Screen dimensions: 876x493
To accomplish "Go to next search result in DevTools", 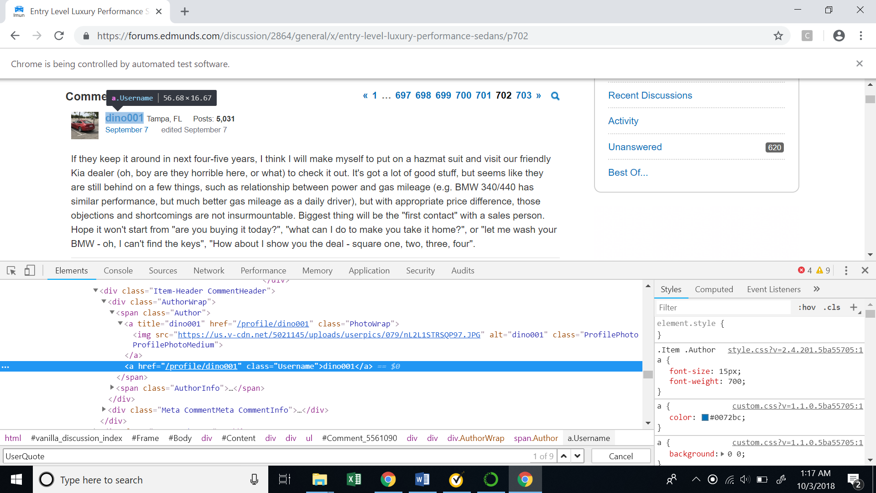I will [x=578, y=456].
